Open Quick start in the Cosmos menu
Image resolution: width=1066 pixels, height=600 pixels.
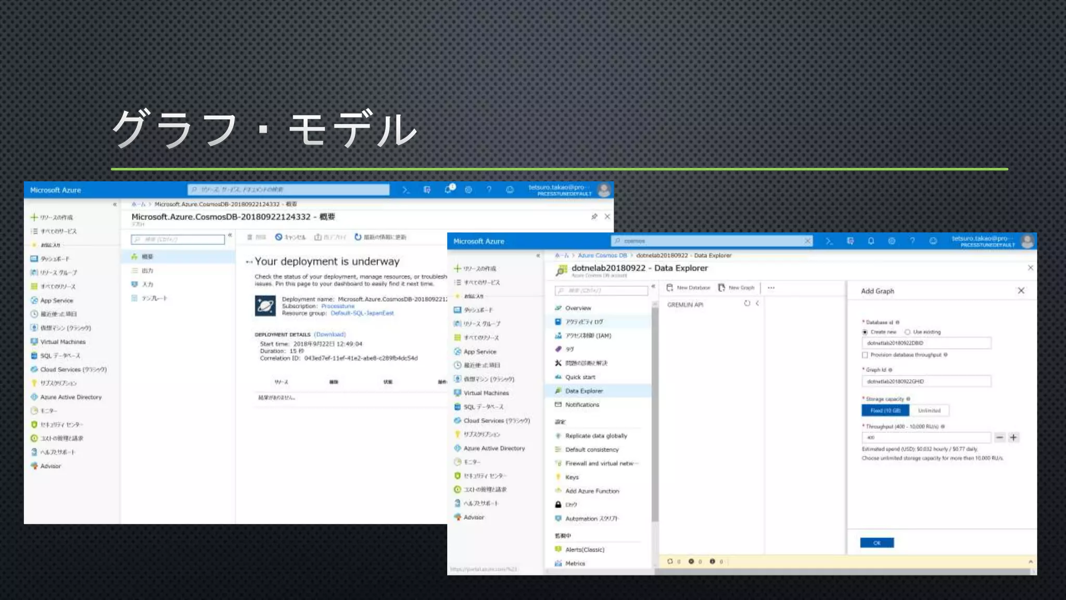pyautogui.click(x=580, y=377)
